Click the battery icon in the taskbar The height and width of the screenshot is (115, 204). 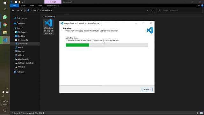7,92
